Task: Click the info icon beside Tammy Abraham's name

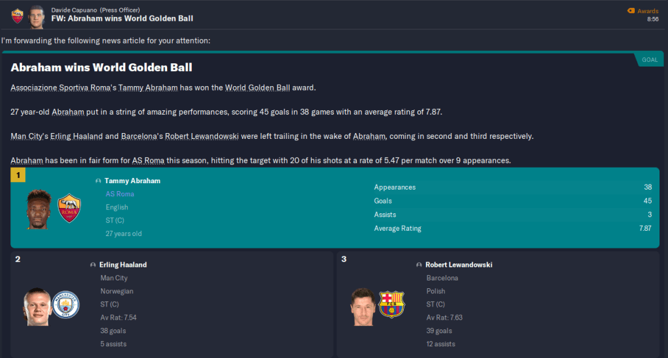Action: (98, 181)
